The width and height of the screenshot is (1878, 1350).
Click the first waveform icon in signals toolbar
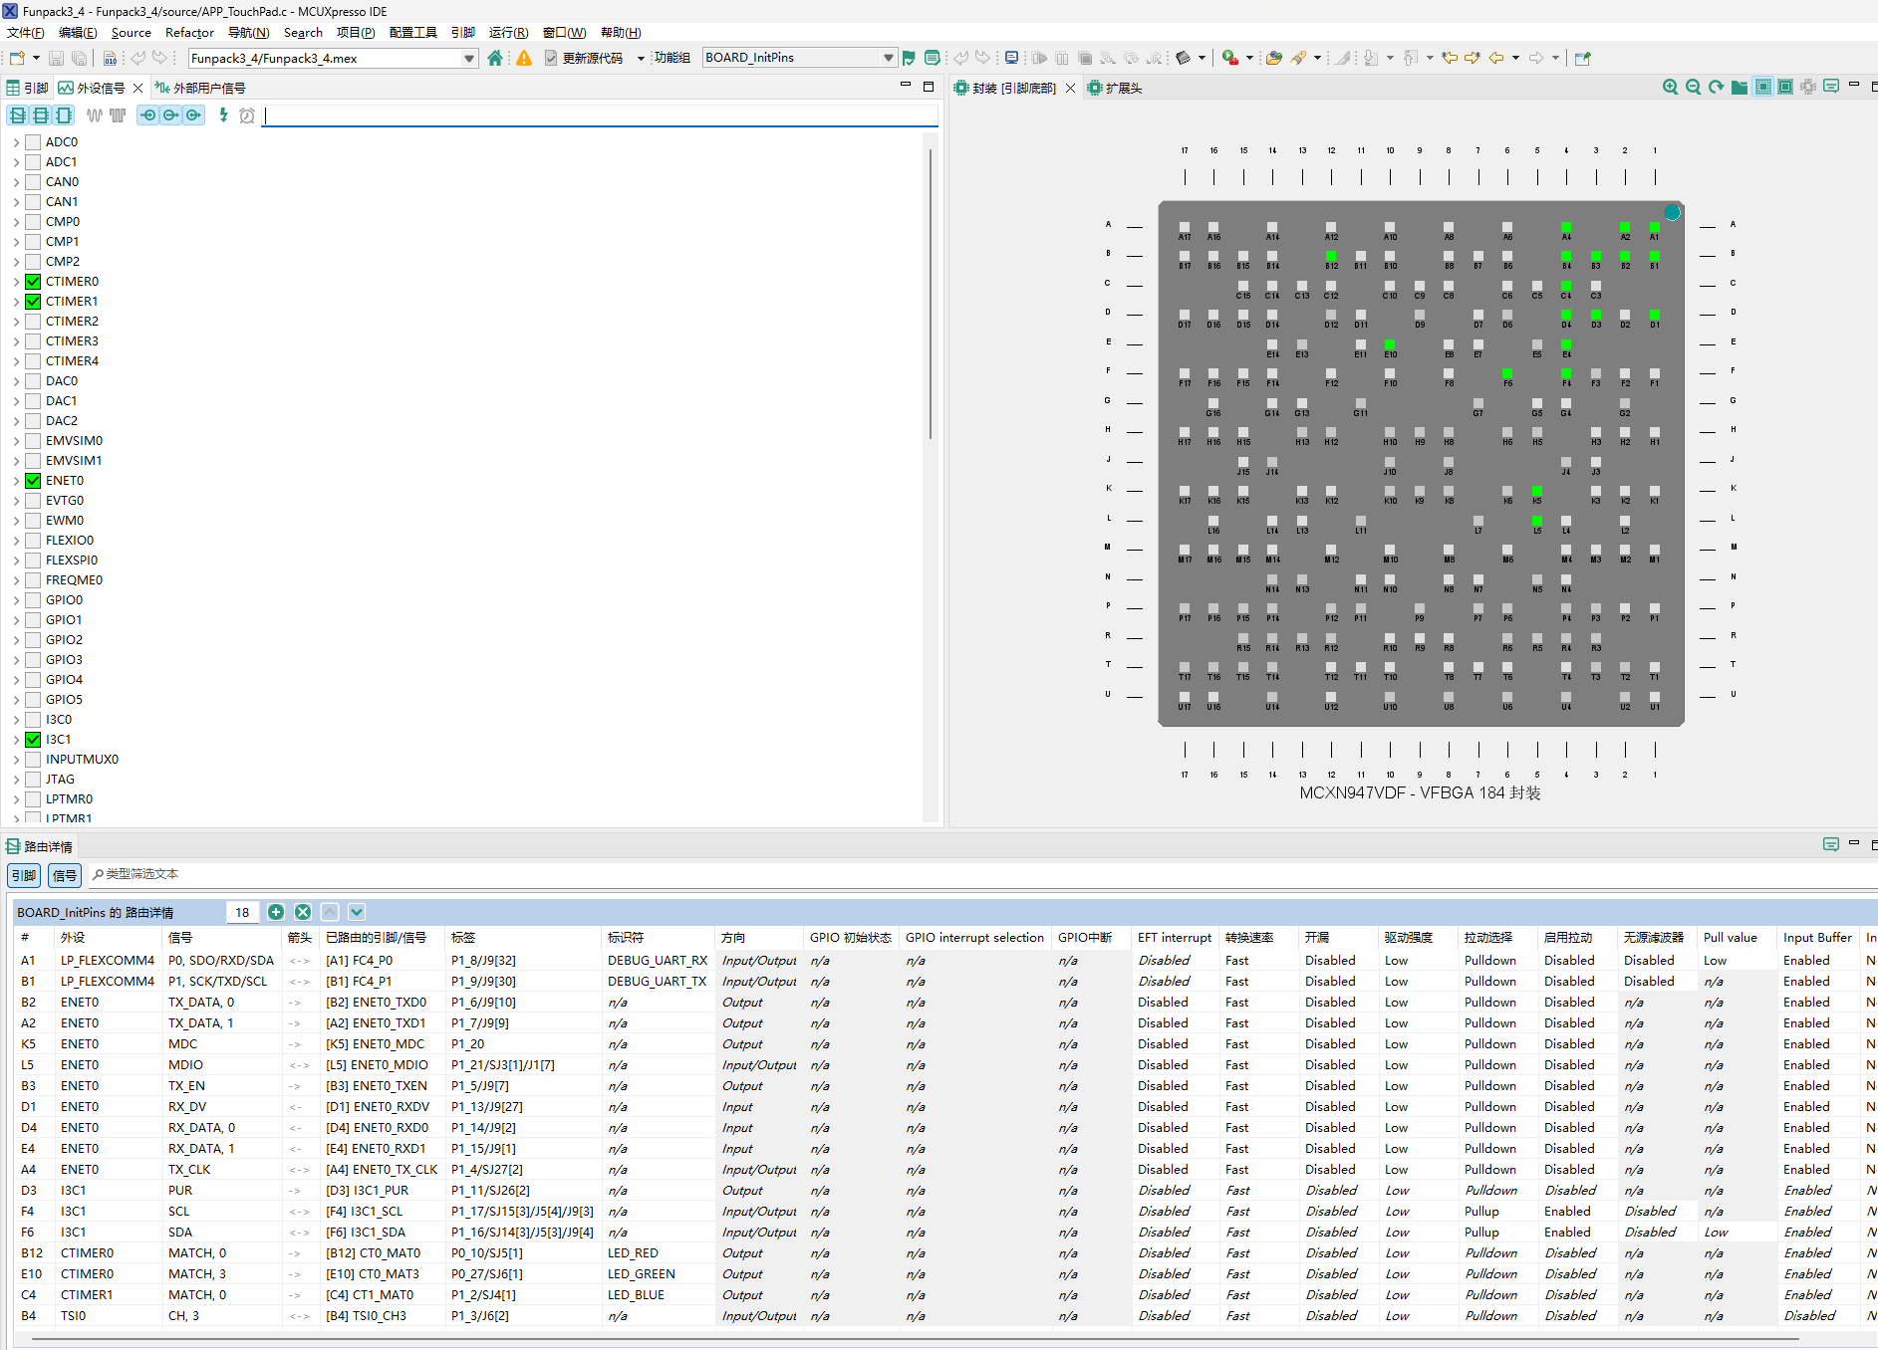95,115
